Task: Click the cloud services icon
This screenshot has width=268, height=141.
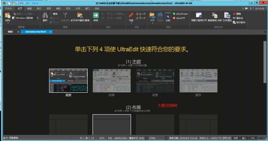Action: (x=160, y=15)
